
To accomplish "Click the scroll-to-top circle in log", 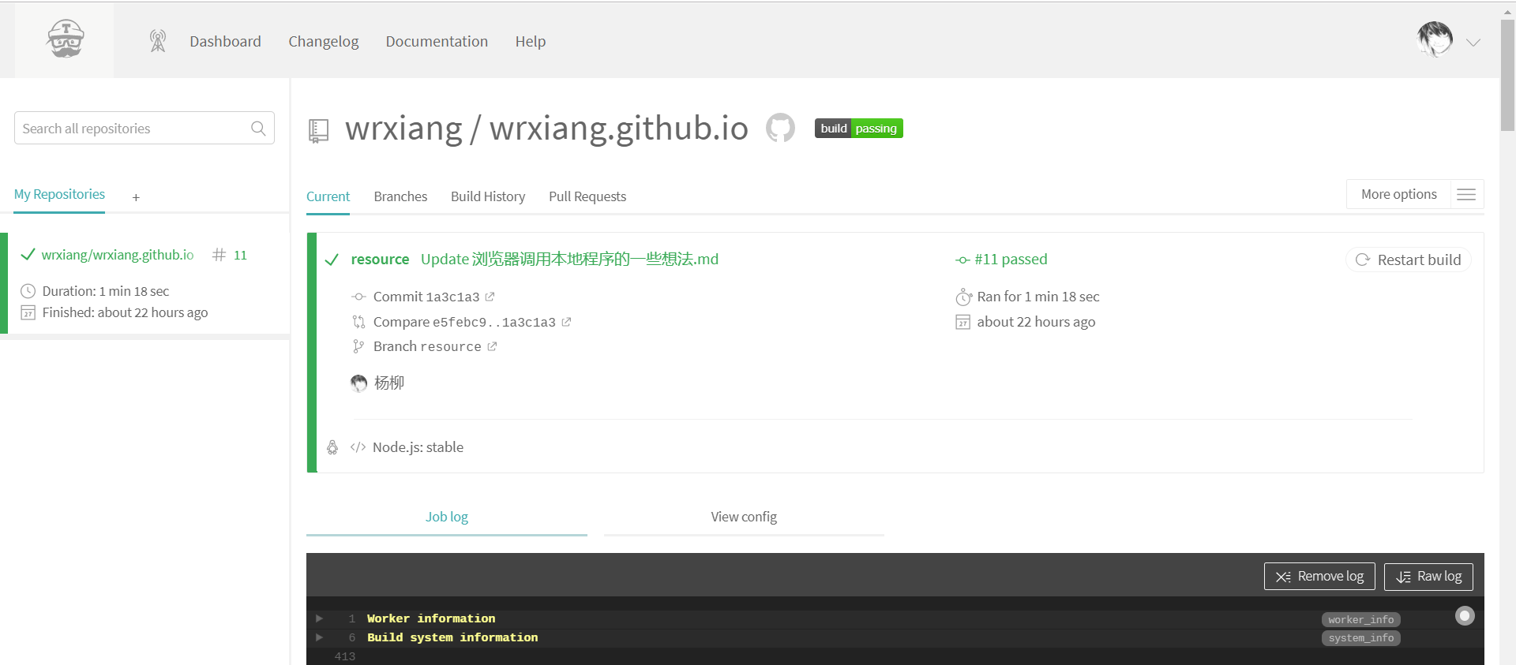I will (1465, 615).
